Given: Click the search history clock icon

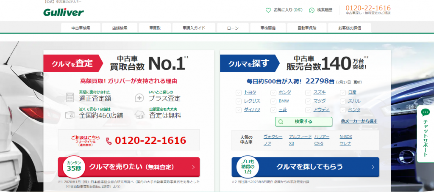Looking at the screenshot, I should pos(312,10).
